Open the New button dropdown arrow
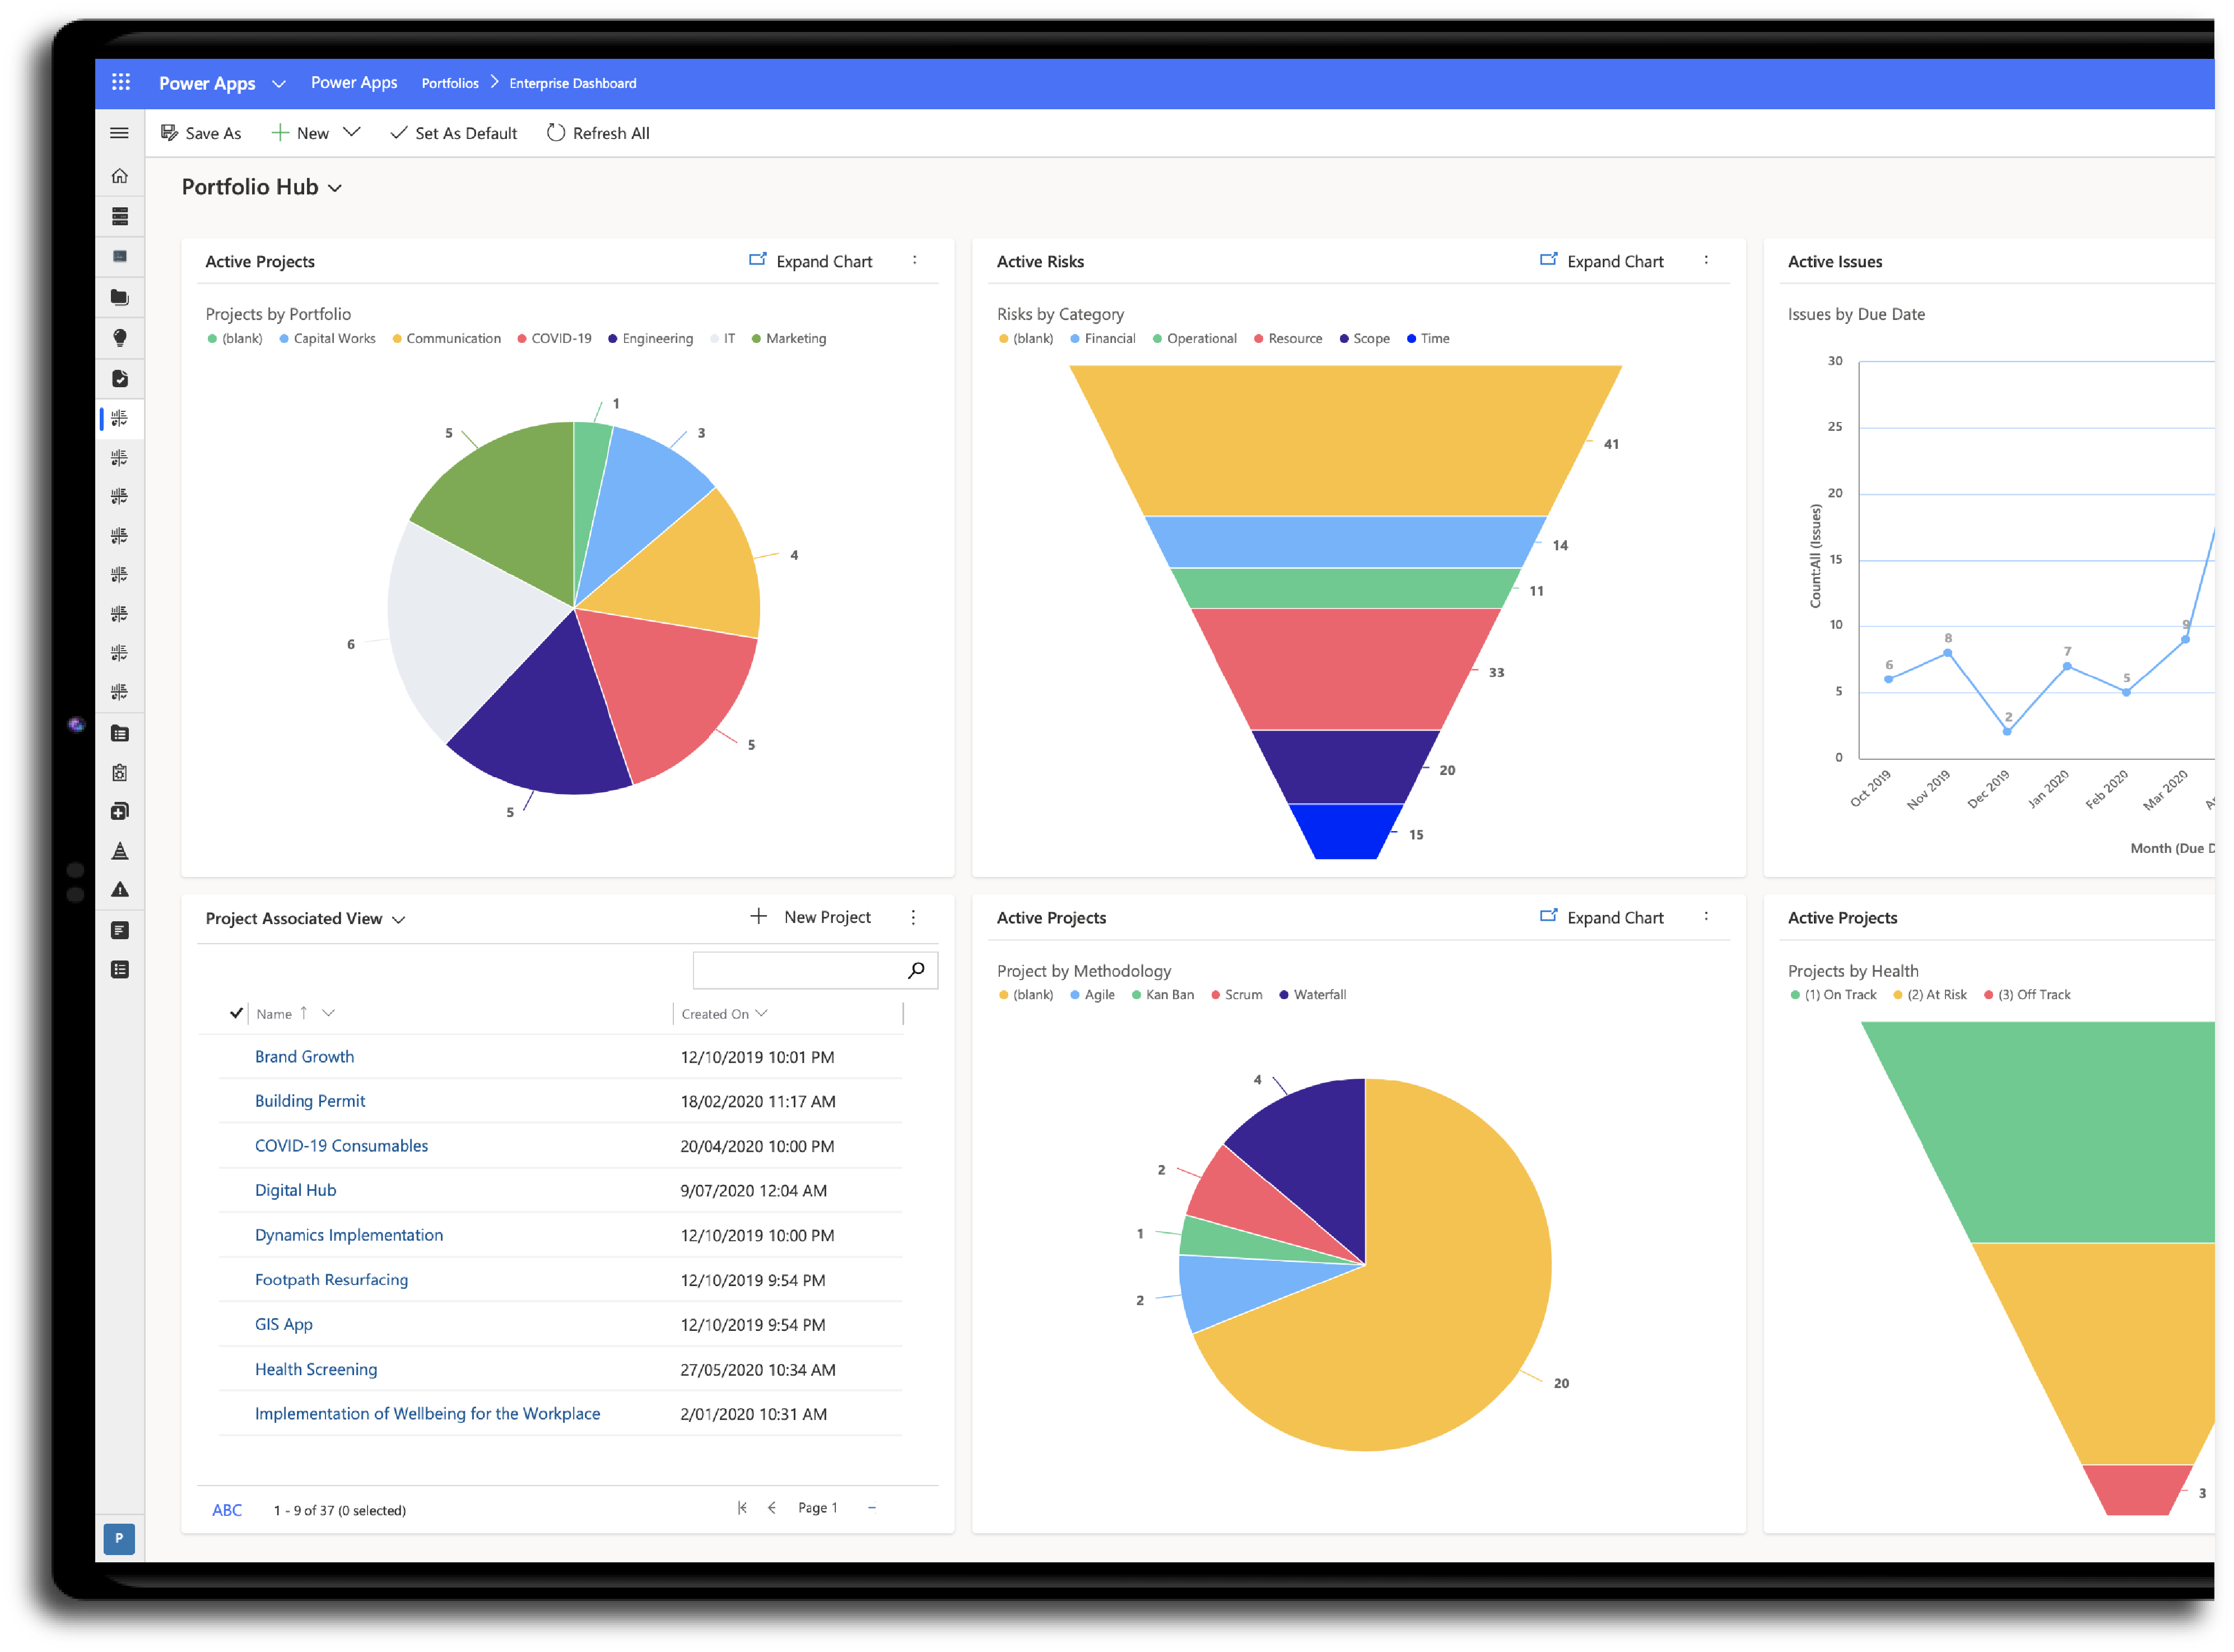Viewport: 2234px width, 1652px height. tap(352, 131)
